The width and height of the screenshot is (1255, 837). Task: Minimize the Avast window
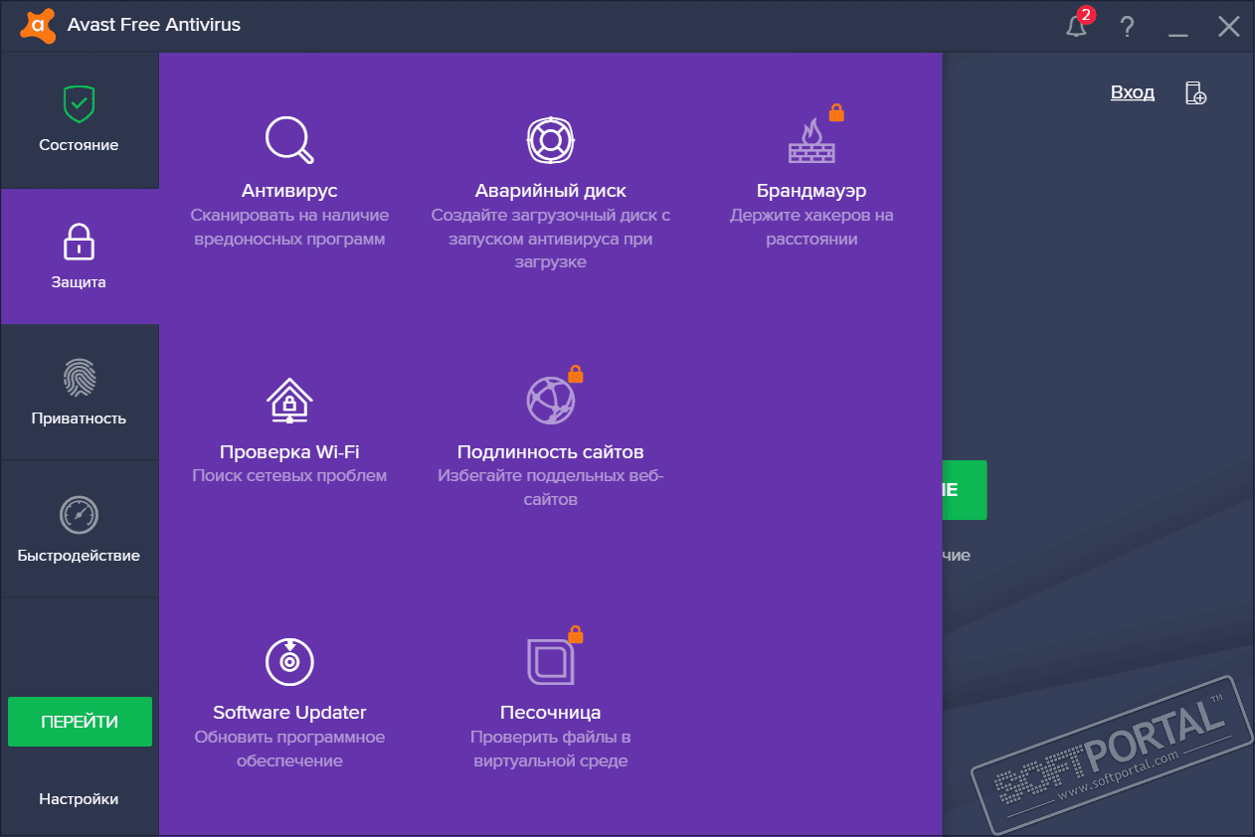(x=1178, y=27)
